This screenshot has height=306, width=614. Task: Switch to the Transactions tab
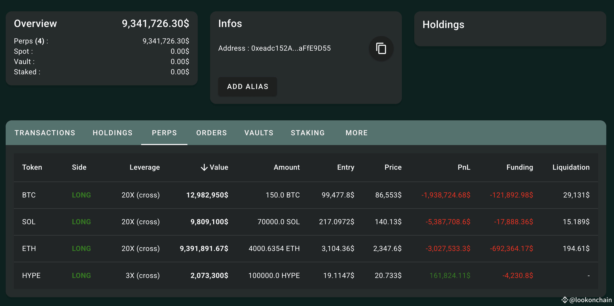pos(45,133)
